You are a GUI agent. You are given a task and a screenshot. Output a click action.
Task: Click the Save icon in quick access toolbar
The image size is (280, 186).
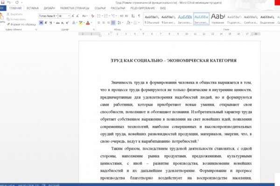(x=2, y=2)
